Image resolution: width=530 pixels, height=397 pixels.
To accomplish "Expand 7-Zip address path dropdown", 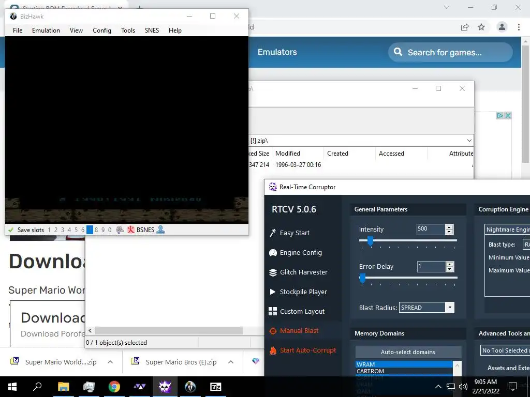I will 469,141.
